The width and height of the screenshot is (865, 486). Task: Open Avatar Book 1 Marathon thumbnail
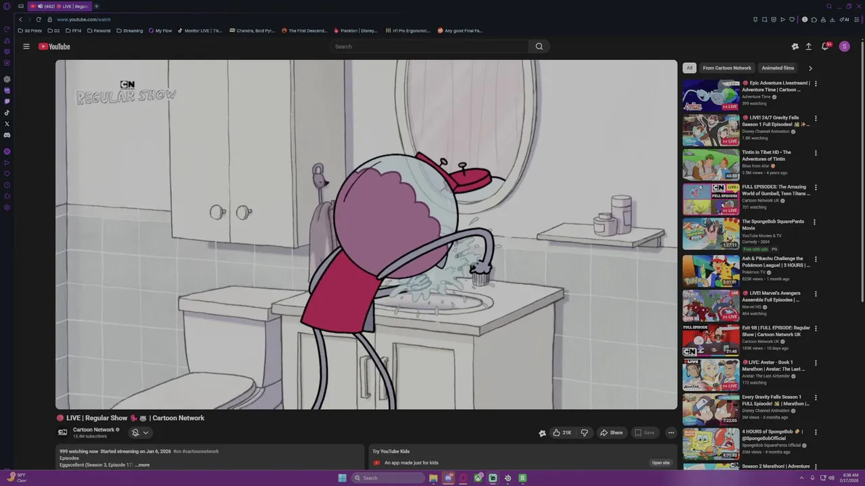711,375
